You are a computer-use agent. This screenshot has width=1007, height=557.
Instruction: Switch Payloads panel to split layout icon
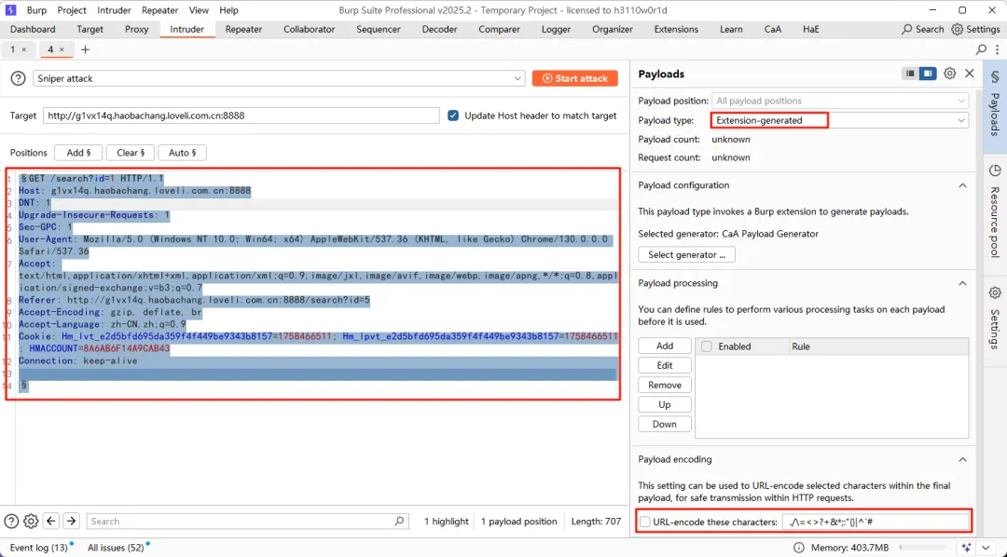pyautogui.click(x=928, y=74)
